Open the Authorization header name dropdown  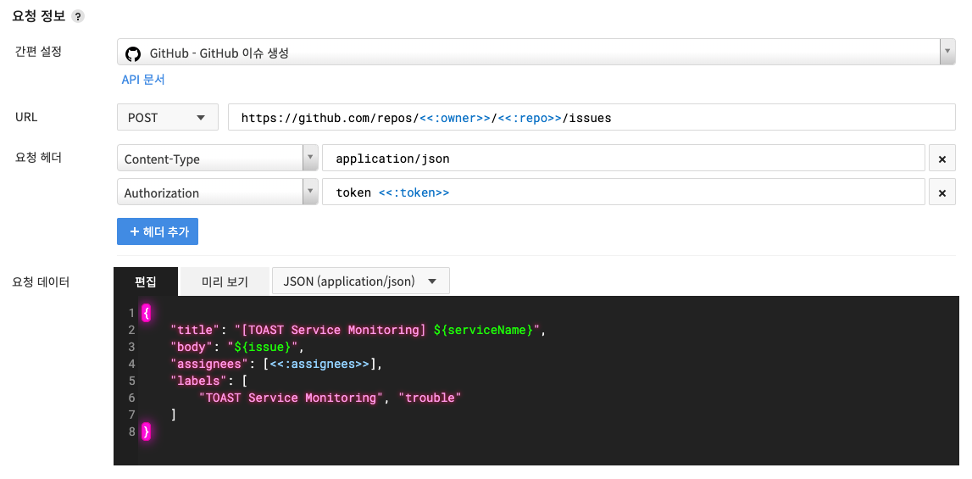pyautogui.click(x=218, y=192)
